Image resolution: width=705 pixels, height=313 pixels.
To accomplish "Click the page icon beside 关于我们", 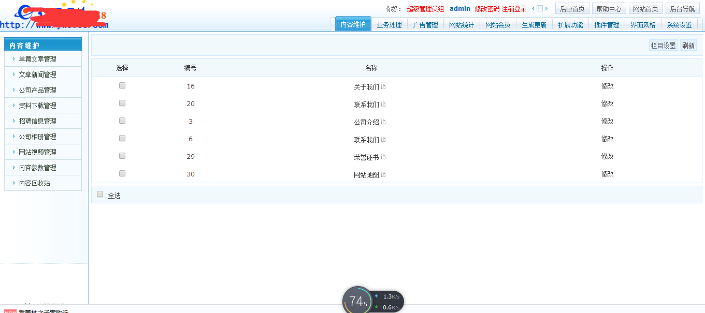I will click(x=383, y=87).
